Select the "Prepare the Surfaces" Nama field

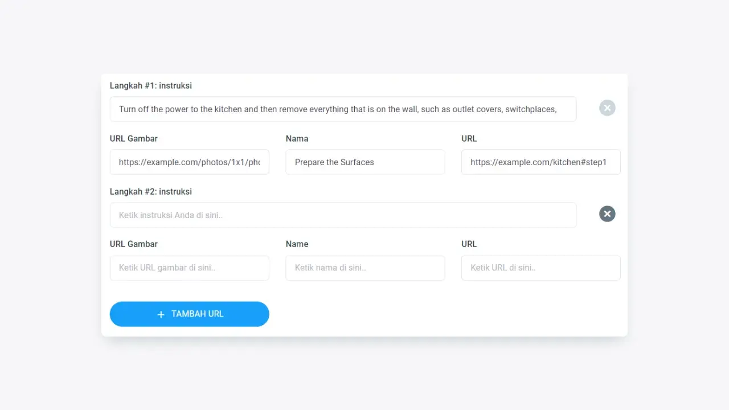point(365,162)
